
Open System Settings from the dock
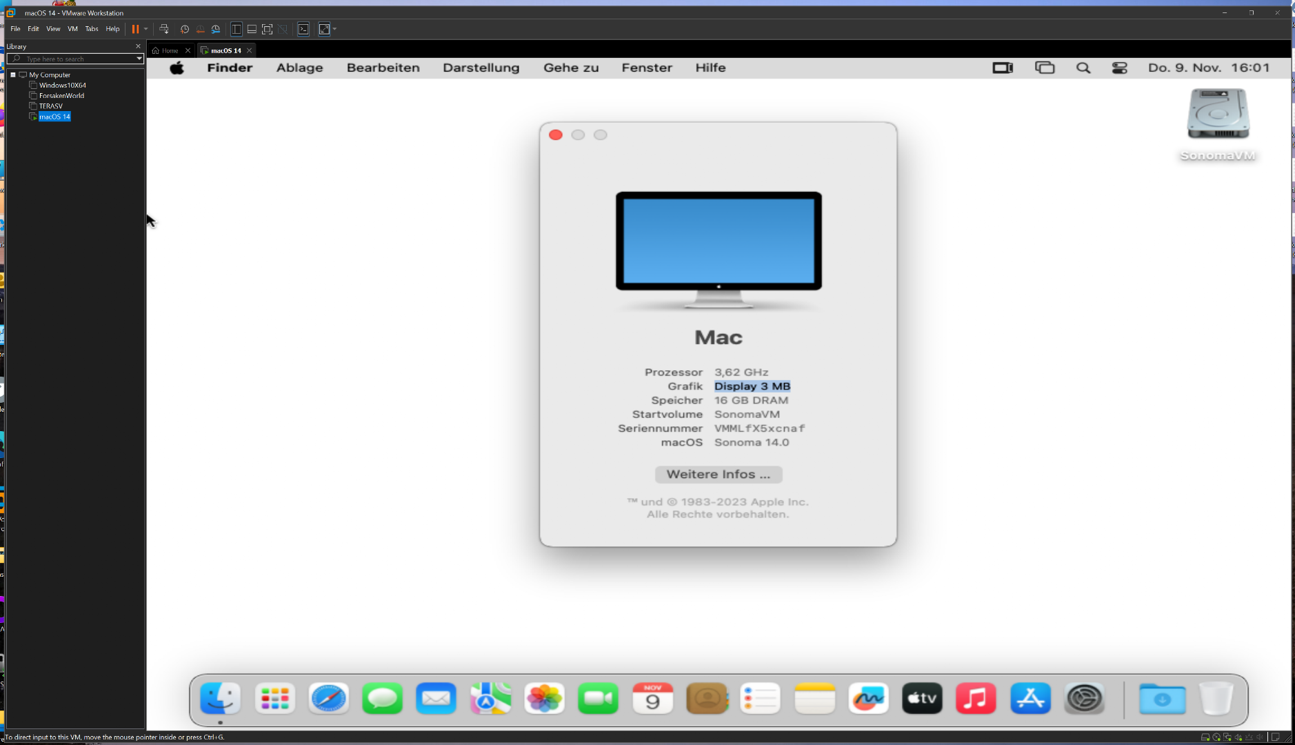click(x=1085, y=699)
